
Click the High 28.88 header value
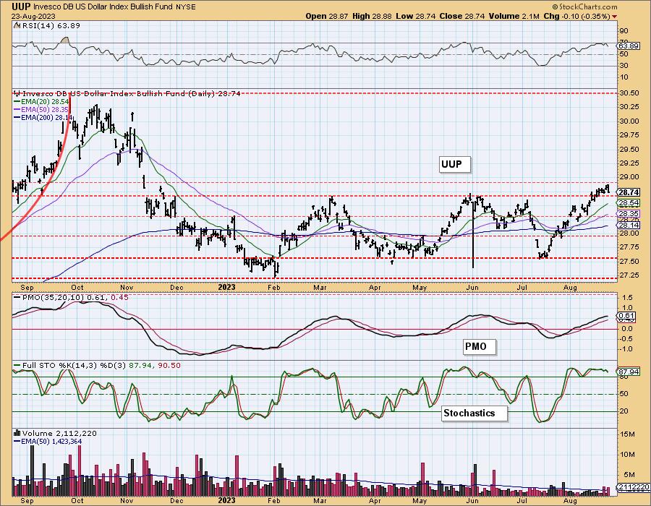372,16
